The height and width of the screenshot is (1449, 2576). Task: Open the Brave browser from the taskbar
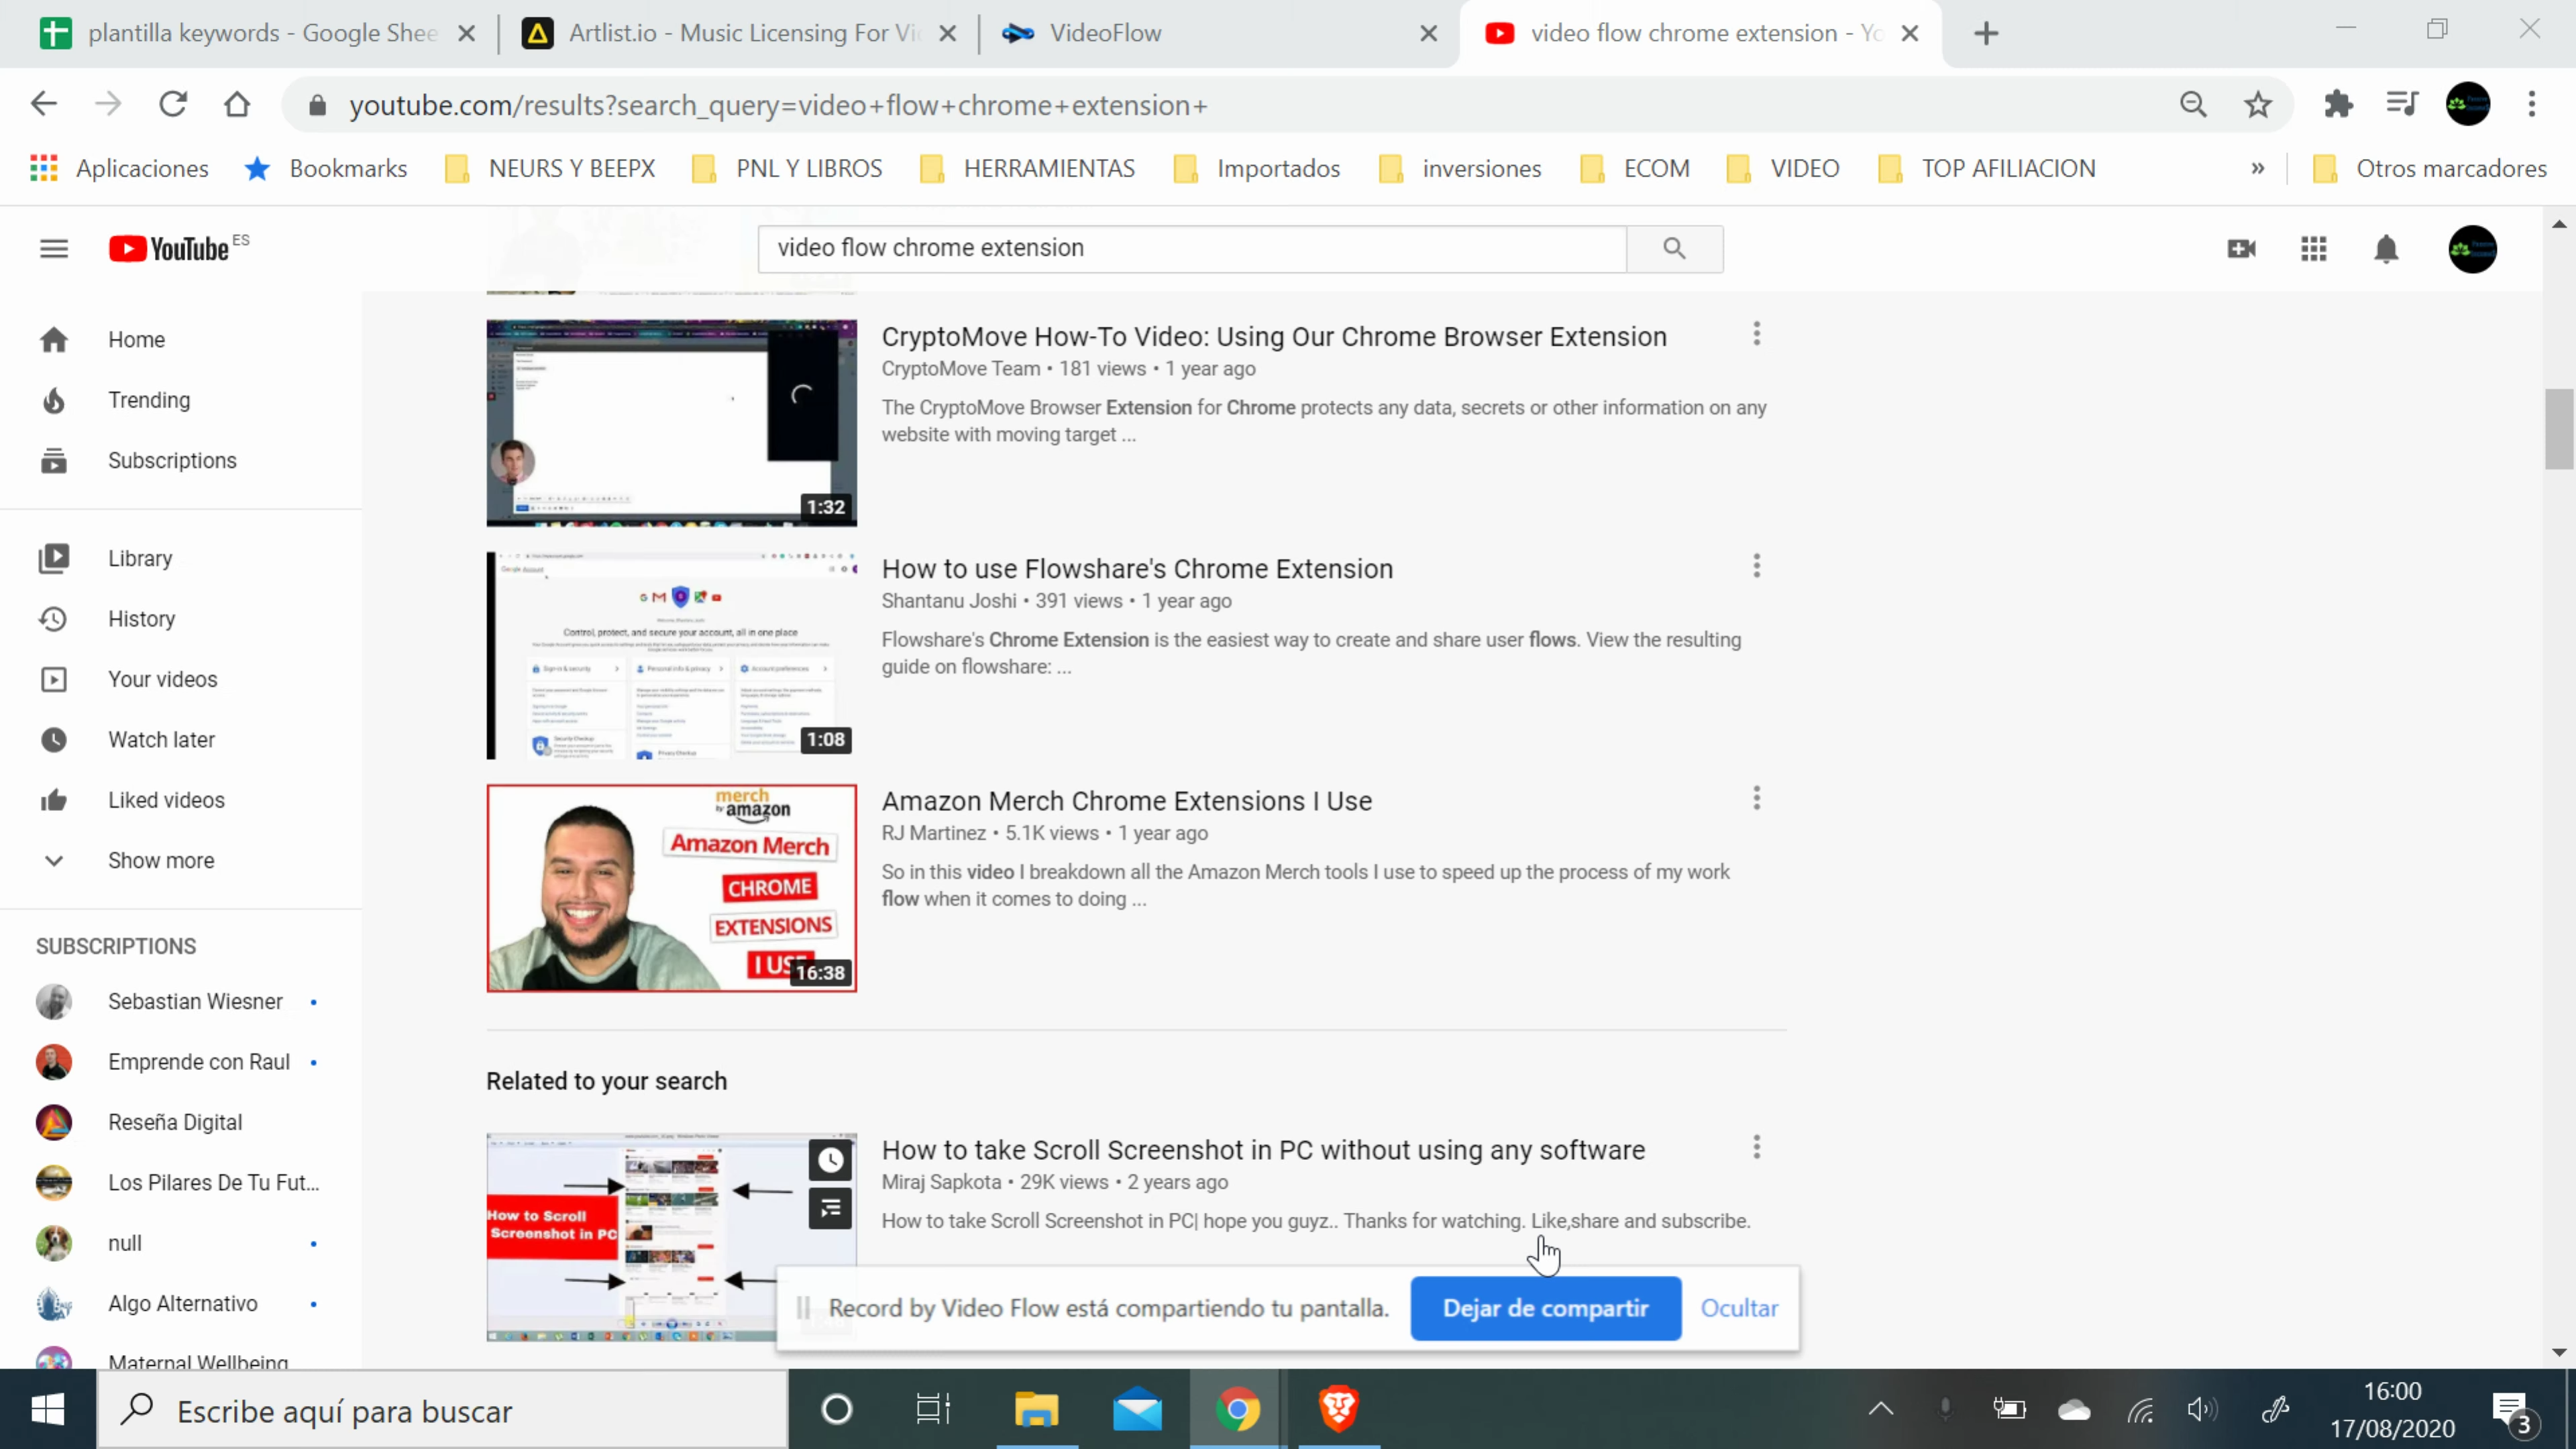point(1338,1410)
